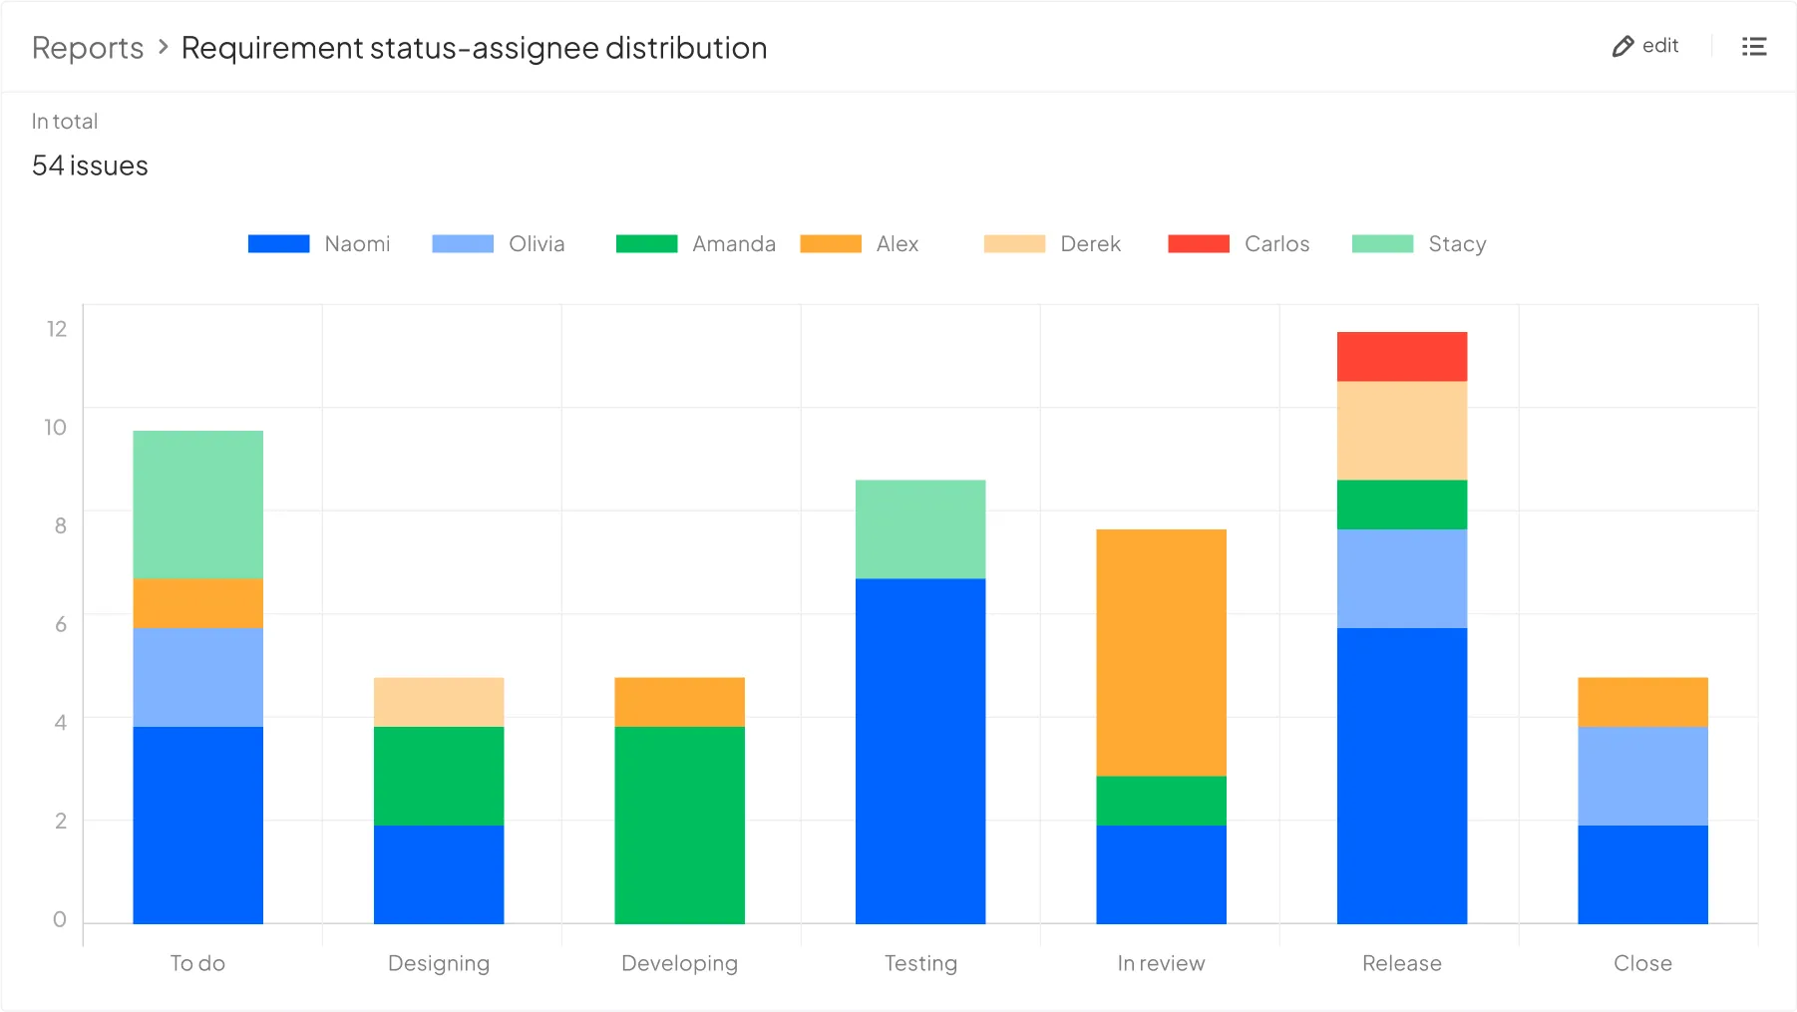Click Derek legend color swatch

pyautogui.click(x=1013, y=244)
